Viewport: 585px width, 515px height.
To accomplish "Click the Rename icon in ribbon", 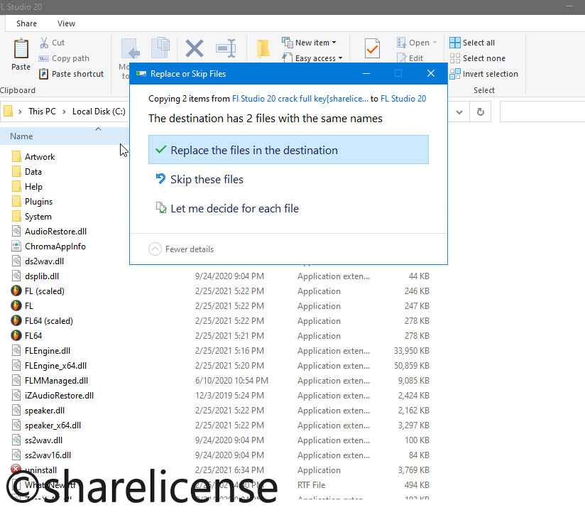I will 226,48.
